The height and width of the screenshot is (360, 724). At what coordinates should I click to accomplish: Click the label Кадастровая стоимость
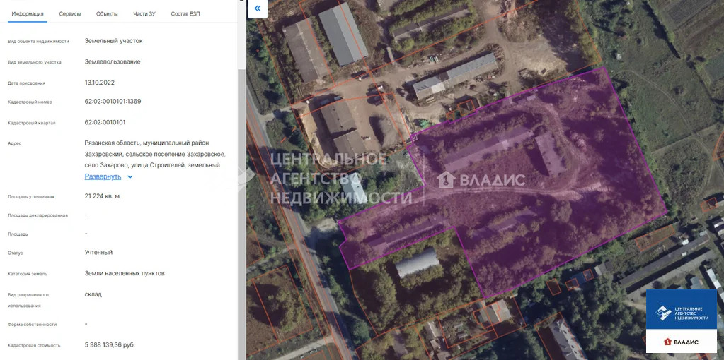pyautogui.click(x=34, y=345)
